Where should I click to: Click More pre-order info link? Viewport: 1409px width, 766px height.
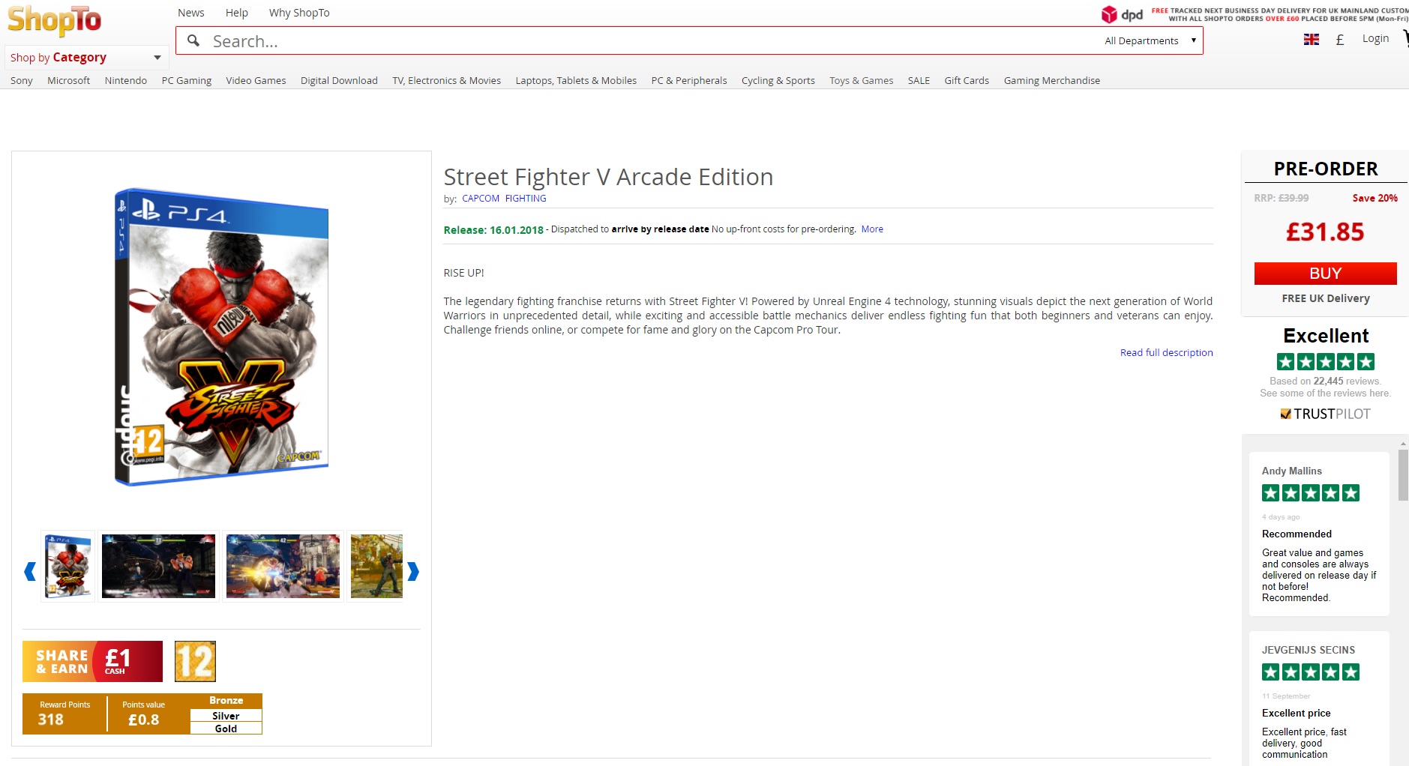pyautogui.click(x=872, y=229)
